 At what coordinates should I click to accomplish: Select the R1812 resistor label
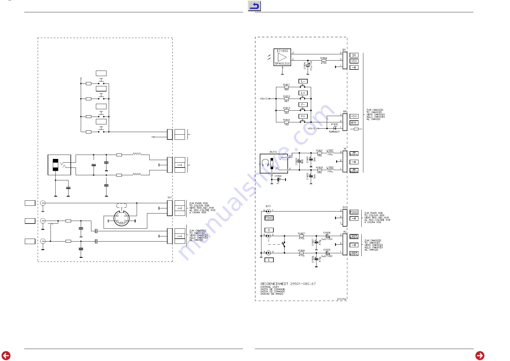point(286,96)
